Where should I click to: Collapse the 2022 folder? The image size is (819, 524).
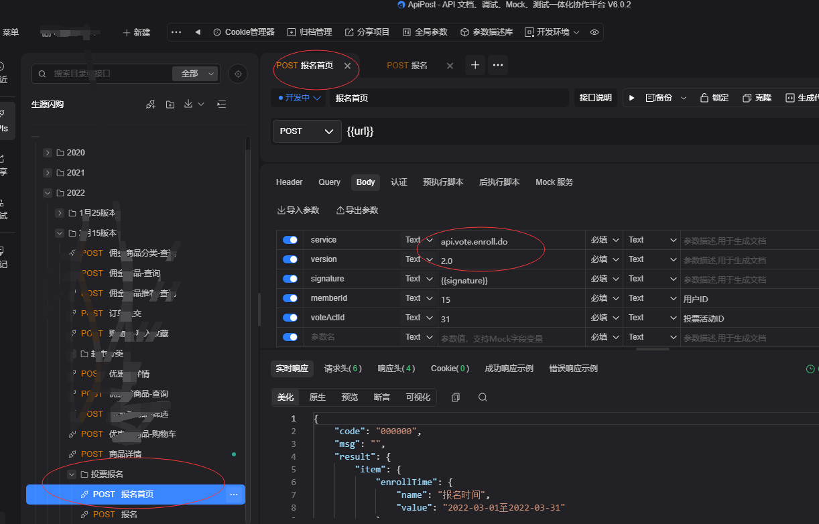coord(48,193)
